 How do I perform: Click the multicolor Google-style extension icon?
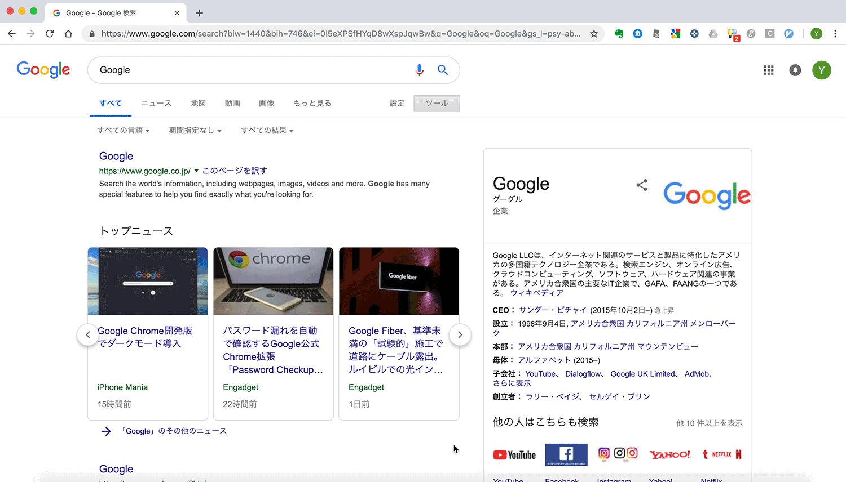click(675, 34)
